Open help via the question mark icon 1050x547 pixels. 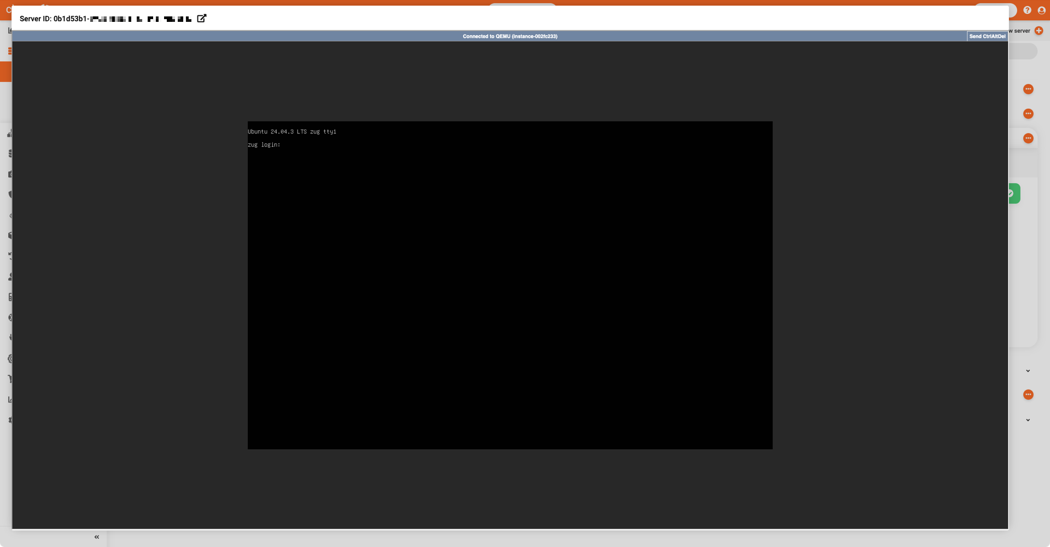[1027, 10]
